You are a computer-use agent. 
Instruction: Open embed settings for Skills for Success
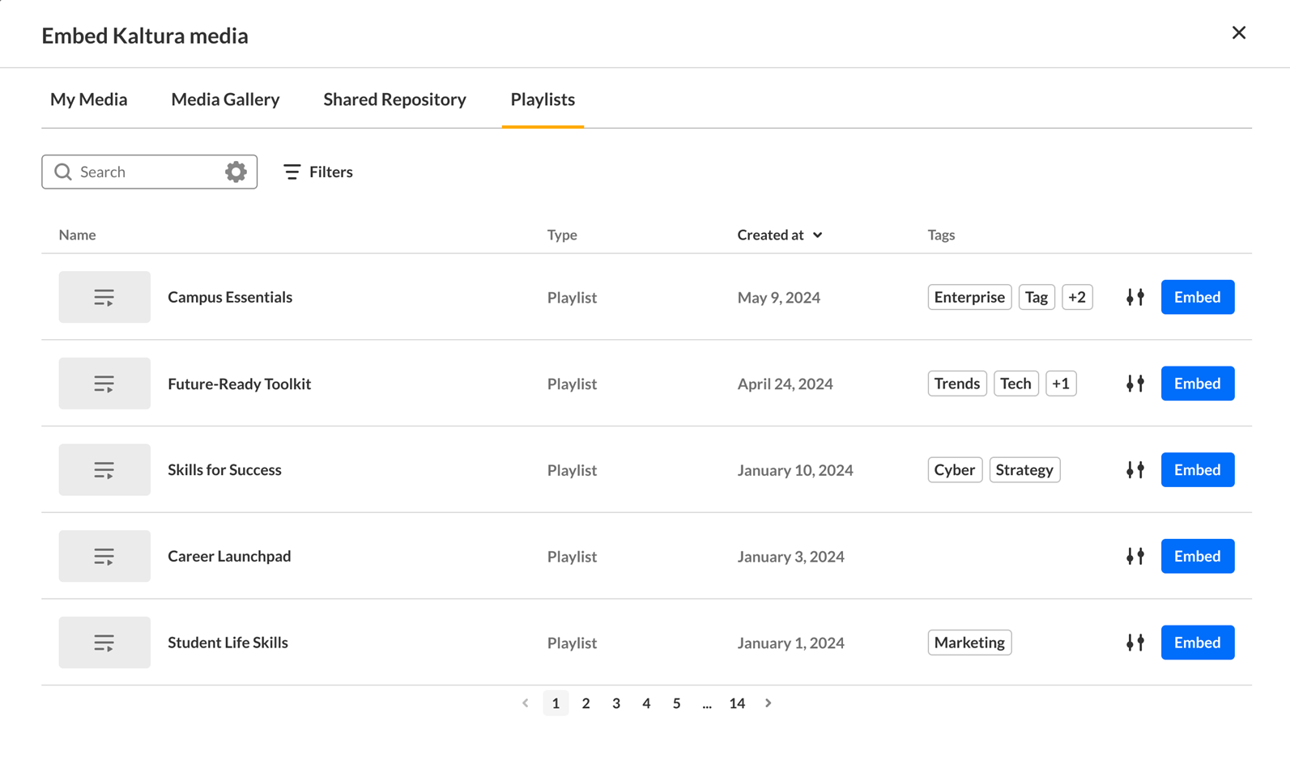[1135, 470]
